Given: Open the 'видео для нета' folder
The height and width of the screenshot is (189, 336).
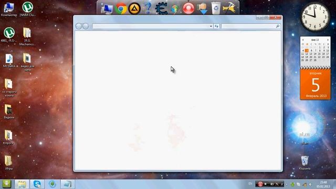Looking at the screenshot, I should pyautogui.click(x=27, y=62).
